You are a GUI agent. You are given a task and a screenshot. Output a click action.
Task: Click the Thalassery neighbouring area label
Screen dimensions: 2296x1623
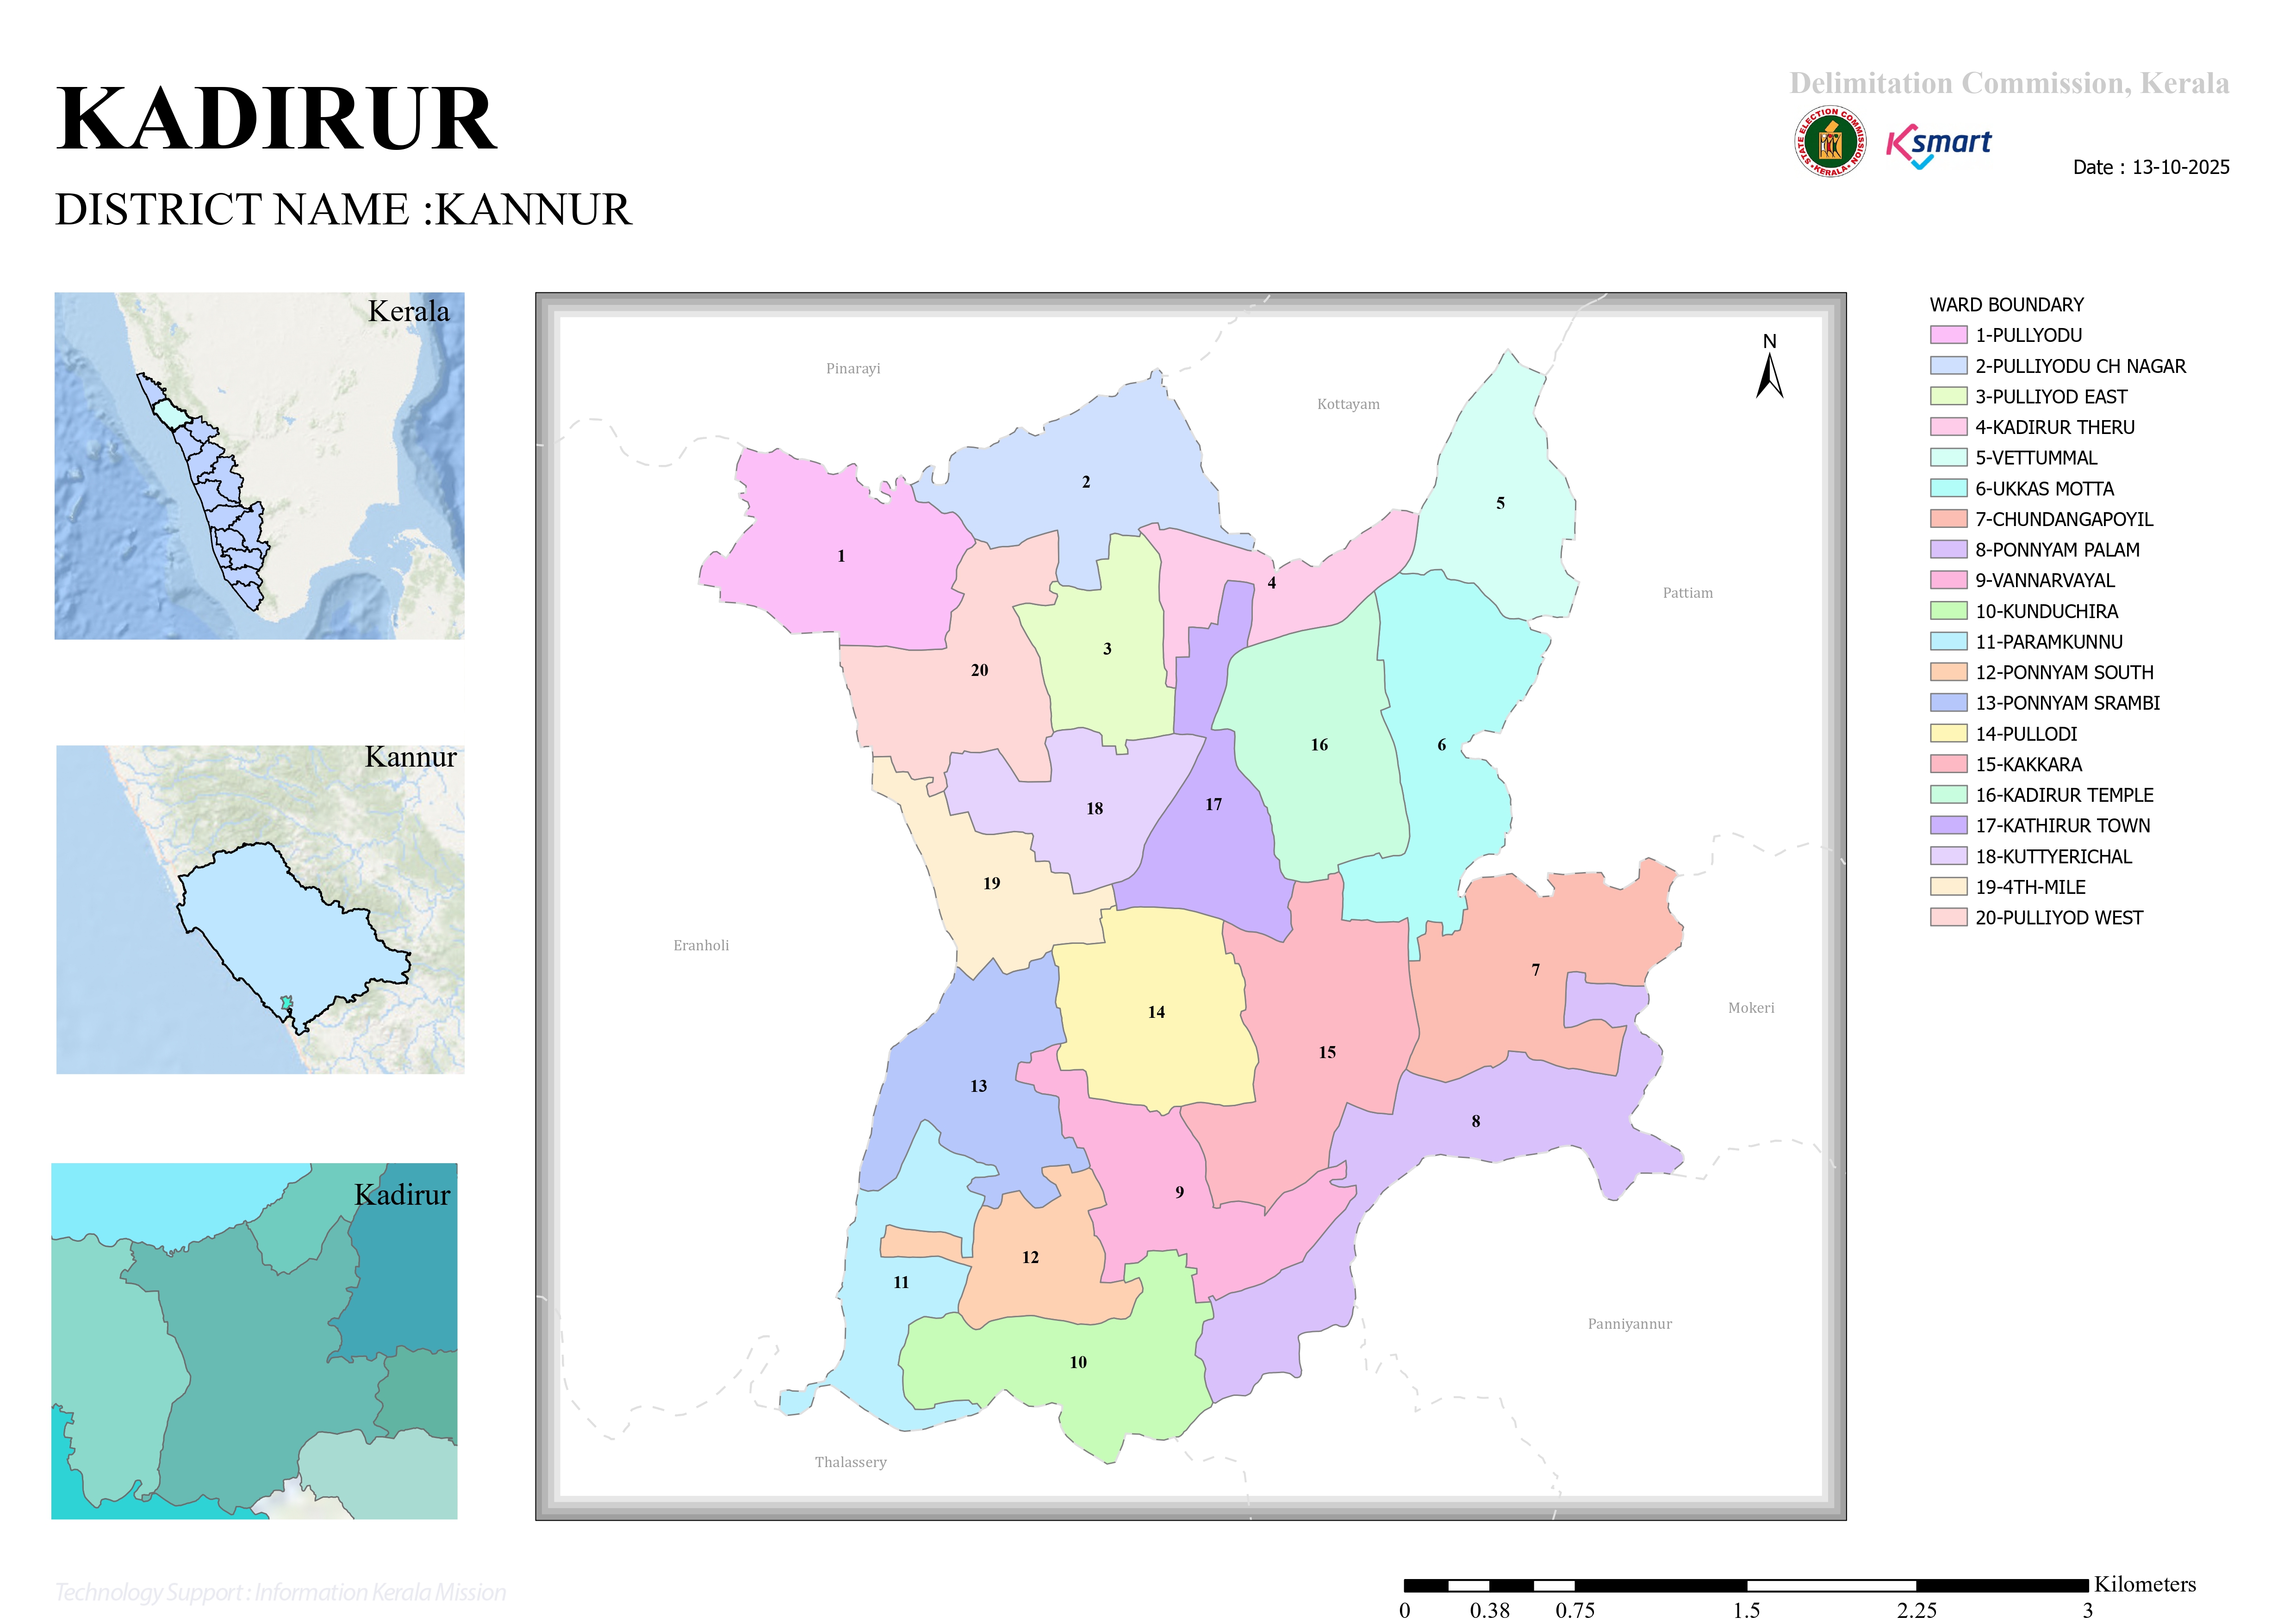(x=850, y=1462)
